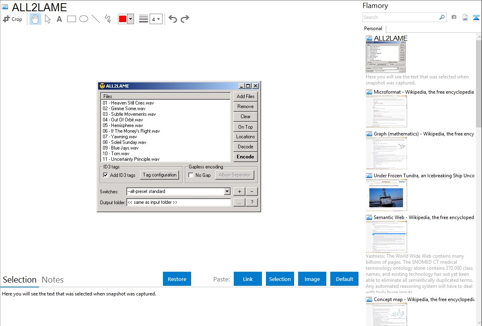Click the blue collapse panel icon
The image size is (482, 326).
coord(476,17)
